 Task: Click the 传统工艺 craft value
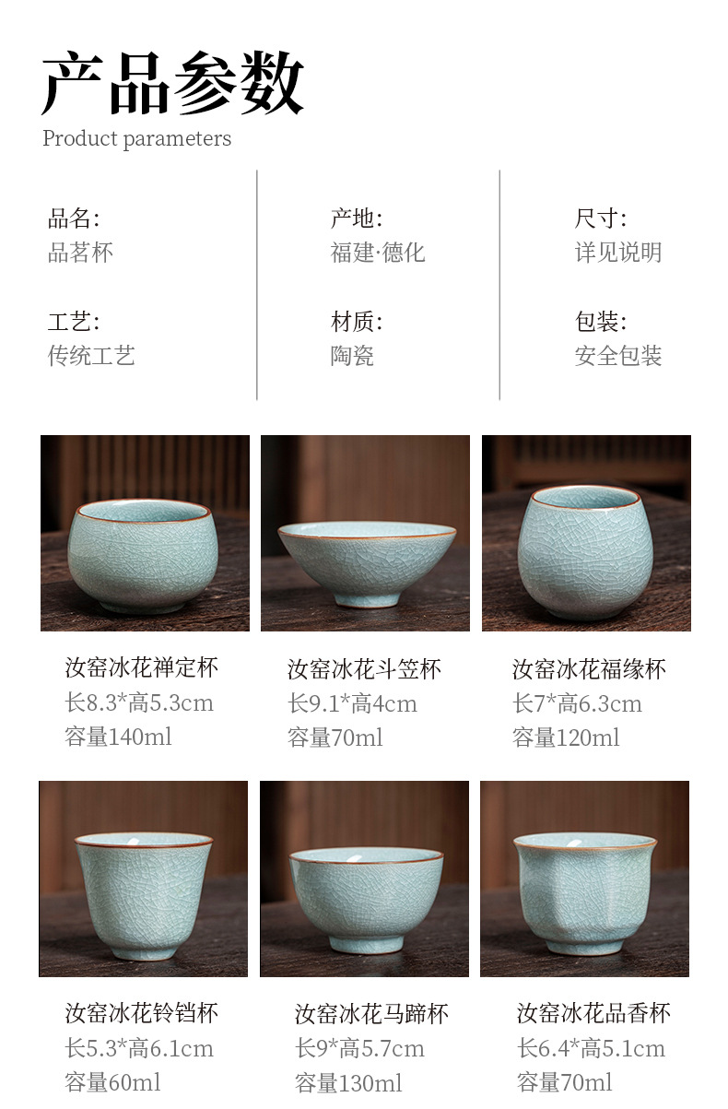coord(91,356)
